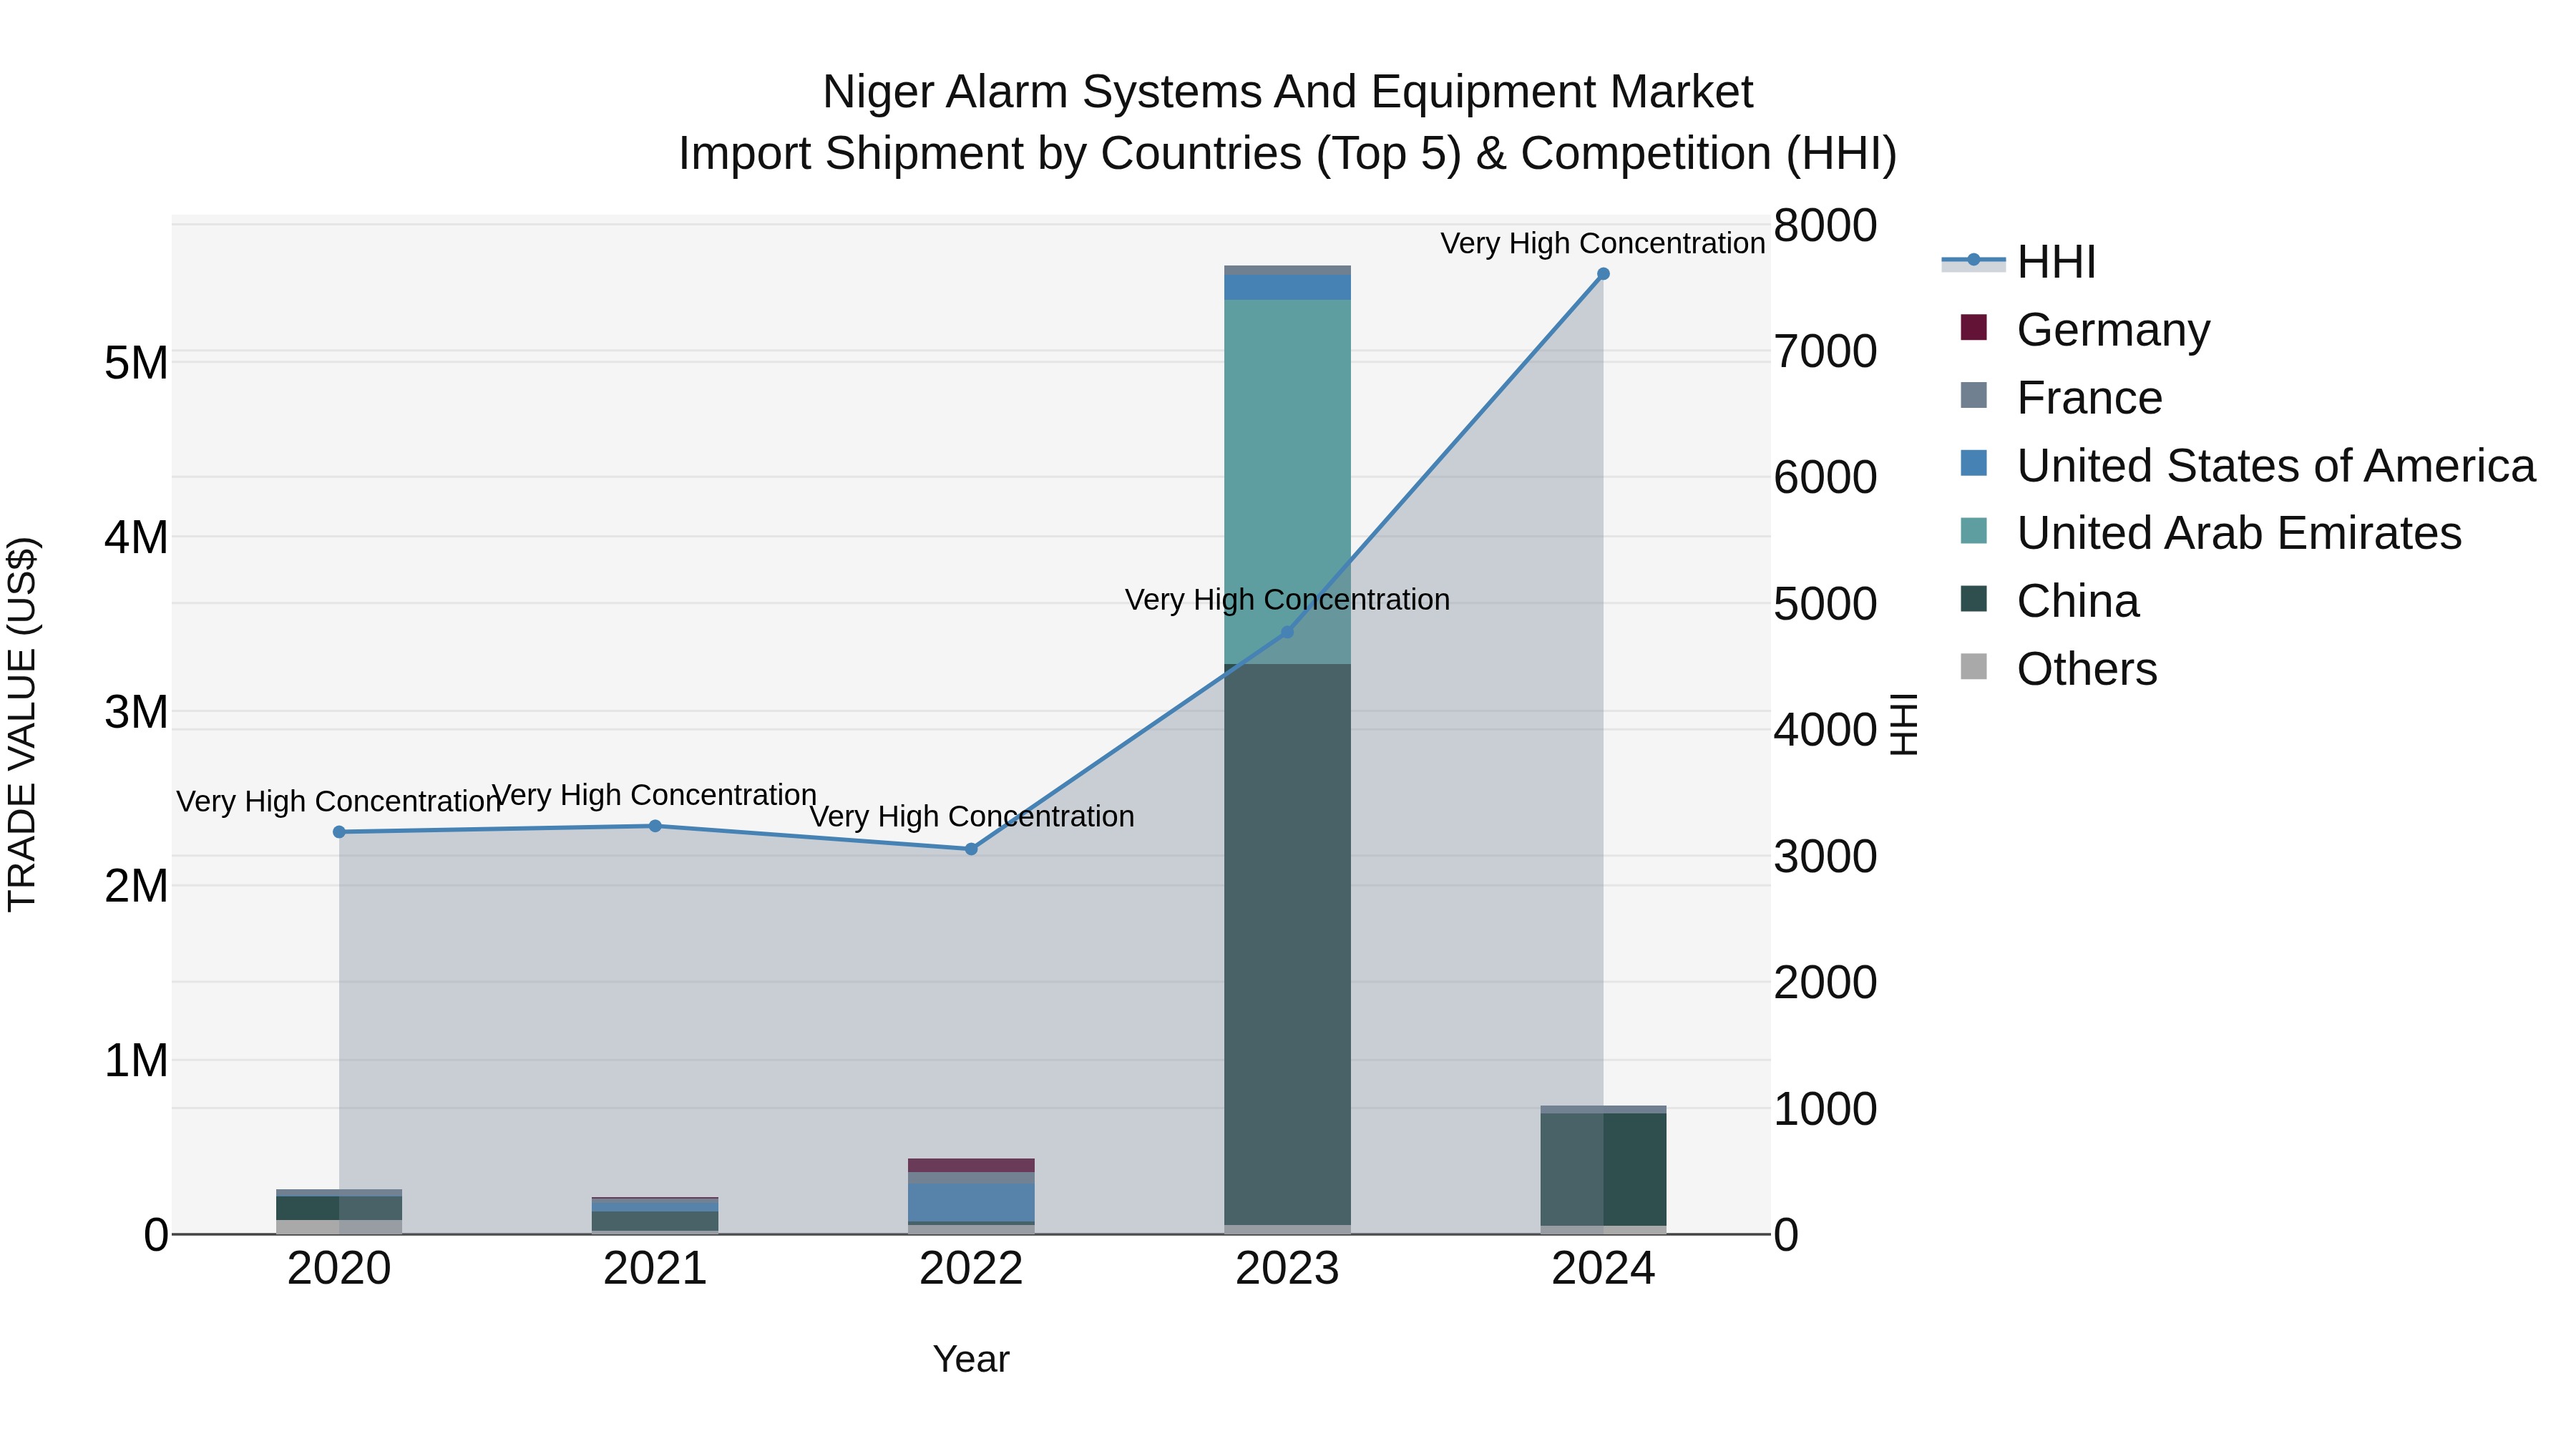Click the China segment of the 2024 bar

[1603, 1169]
